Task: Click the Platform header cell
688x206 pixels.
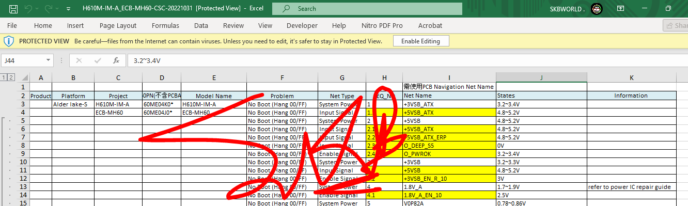Action: [73, 96]
